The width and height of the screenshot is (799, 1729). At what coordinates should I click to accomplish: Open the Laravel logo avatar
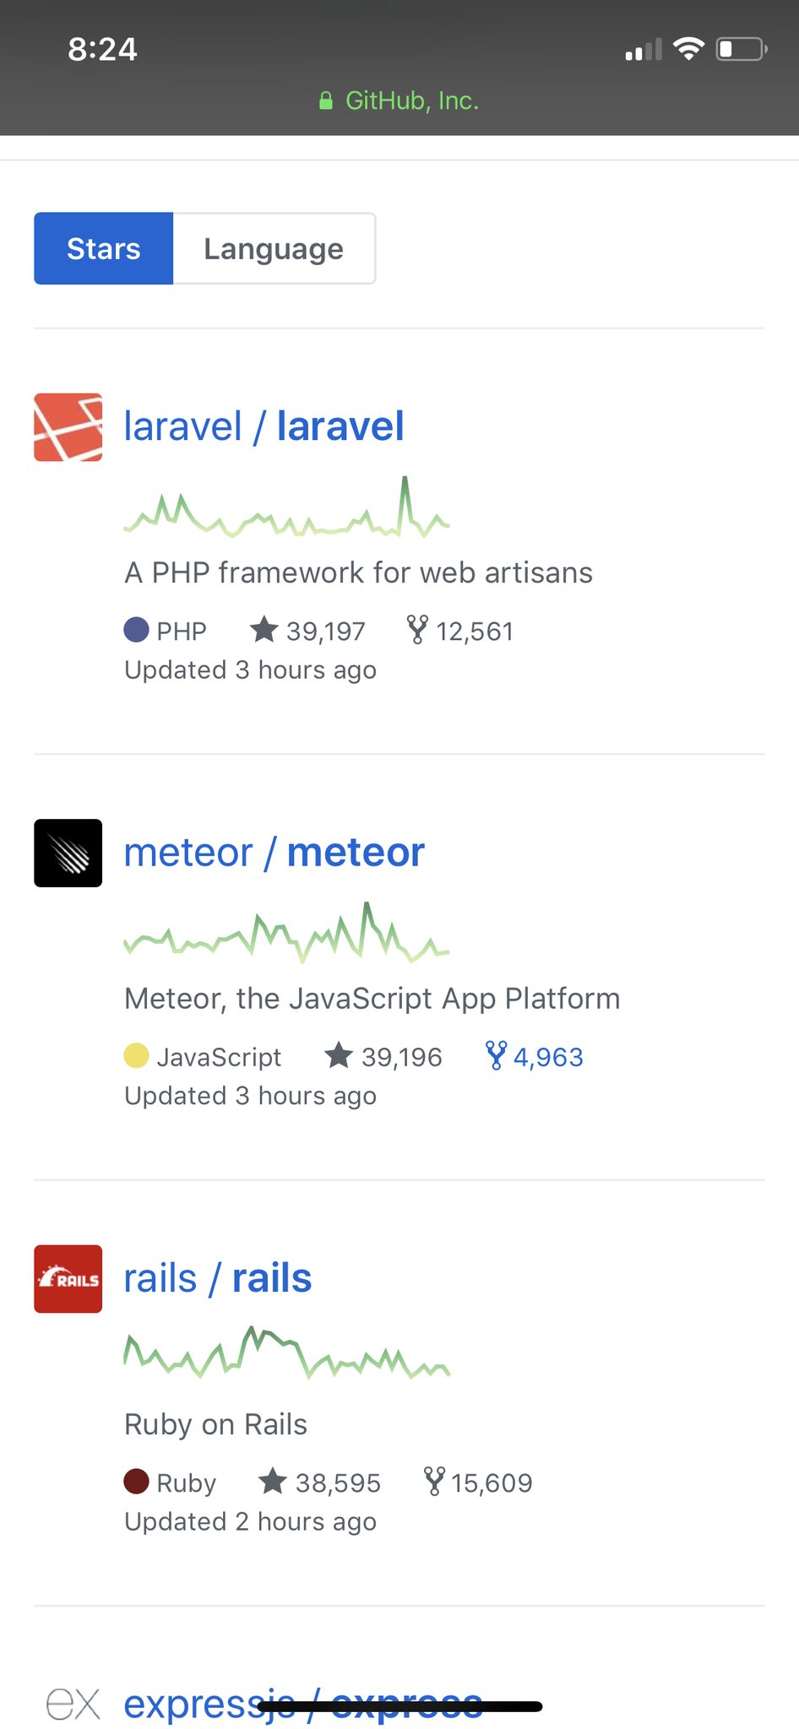68,427
